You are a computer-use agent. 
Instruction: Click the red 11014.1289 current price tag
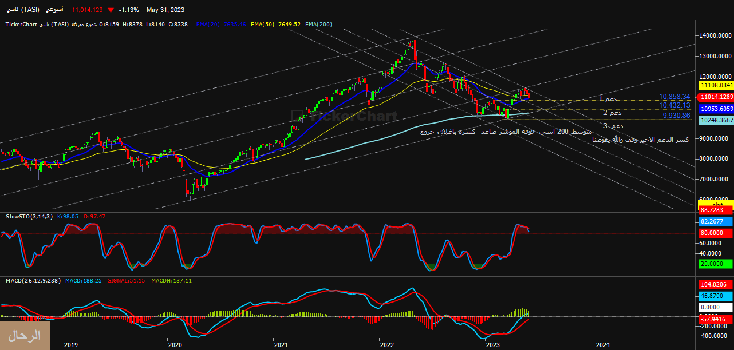716,97
